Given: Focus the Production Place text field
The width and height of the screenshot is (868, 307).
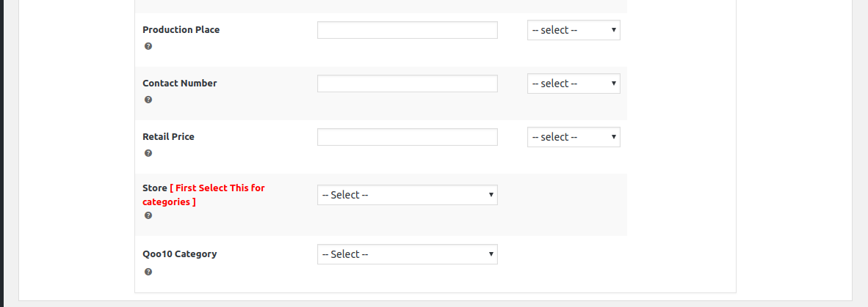Looking at the screenshot, I should [408, 30].
